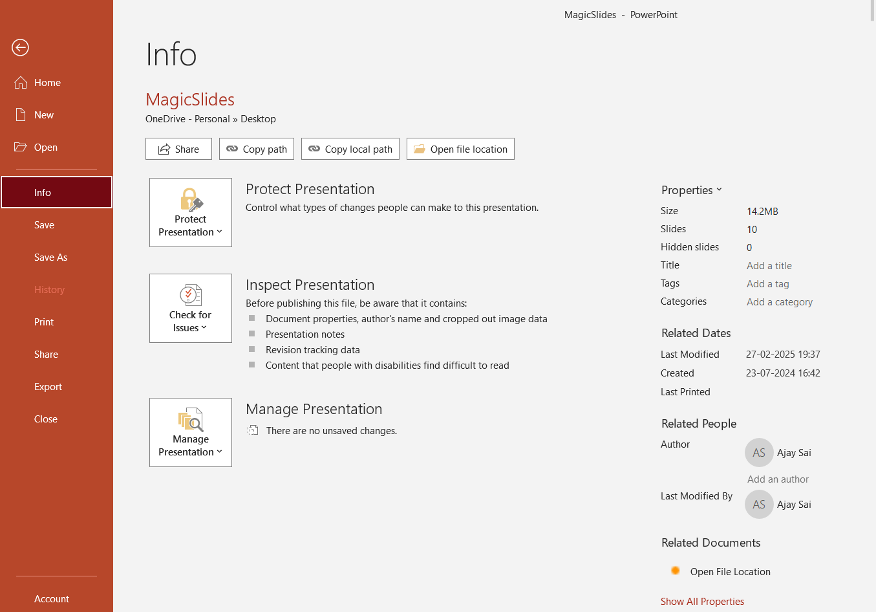
Task: Open the Print page
Action: click(56, 322)
